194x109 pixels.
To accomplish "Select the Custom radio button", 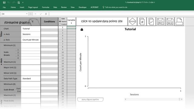I will click(x=60, y=24).
